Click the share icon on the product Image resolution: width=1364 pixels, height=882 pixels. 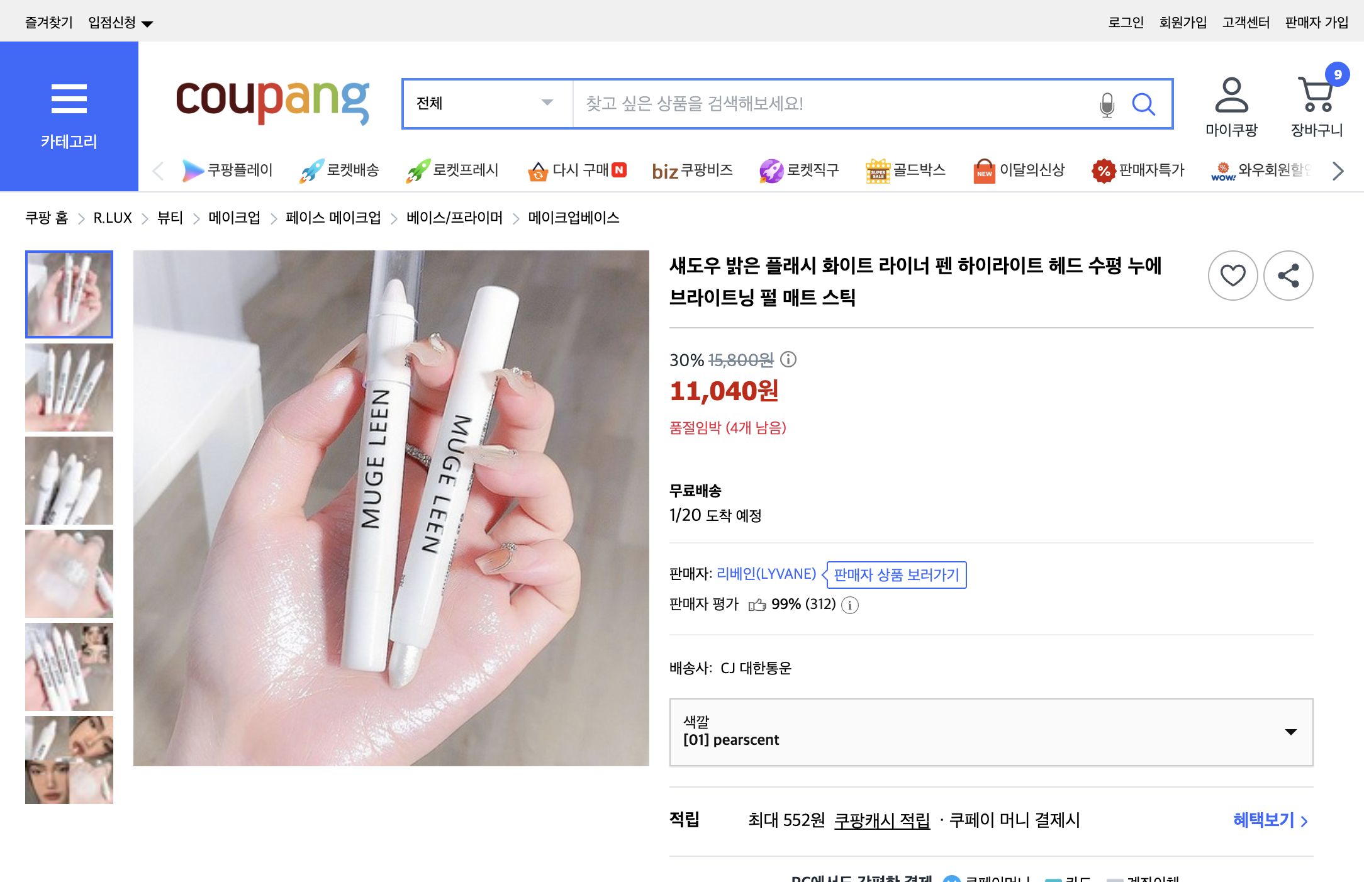1288,276
